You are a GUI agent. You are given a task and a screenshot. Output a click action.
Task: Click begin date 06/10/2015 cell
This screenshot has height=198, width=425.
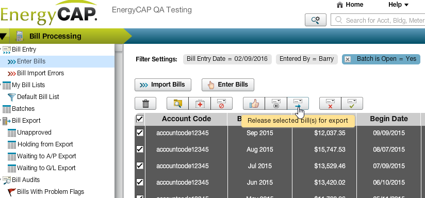point(389,183)
